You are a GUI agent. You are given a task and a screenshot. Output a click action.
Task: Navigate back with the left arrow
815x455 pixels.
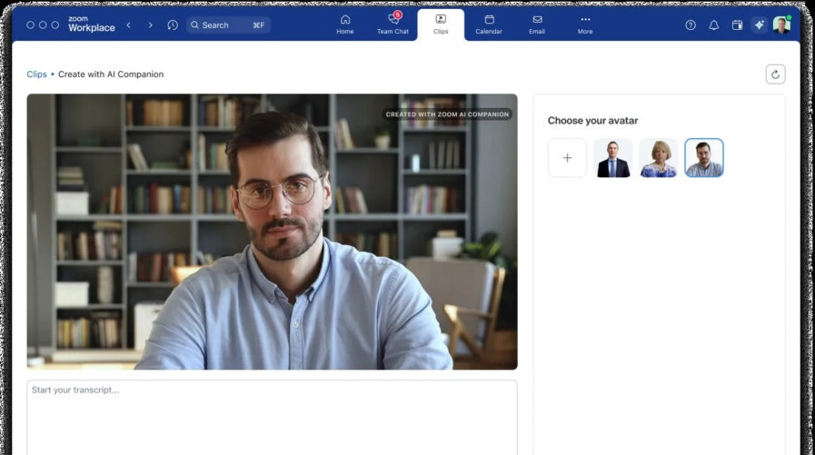(128, 25)
